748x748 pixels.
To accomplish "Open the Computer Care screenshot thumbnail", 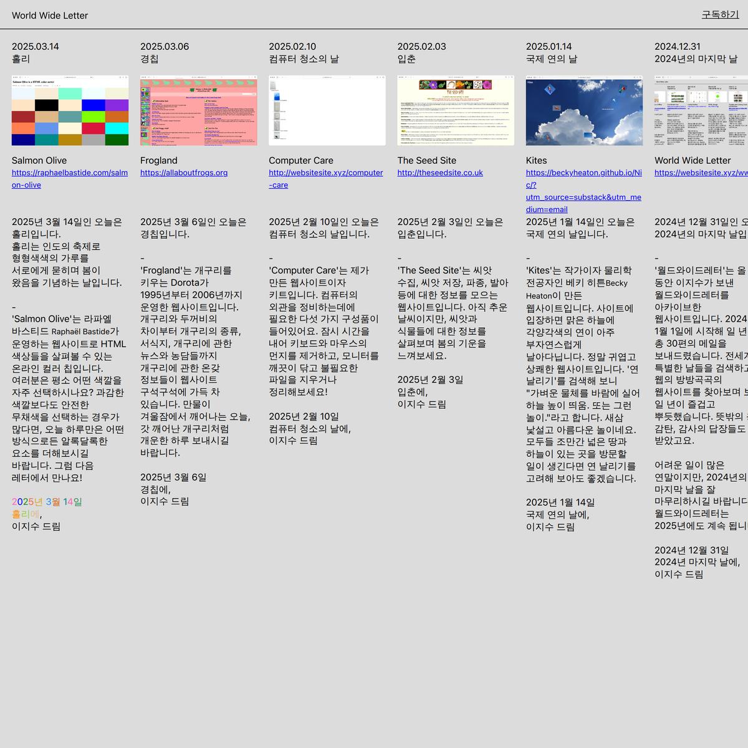I will coord(327,110).
